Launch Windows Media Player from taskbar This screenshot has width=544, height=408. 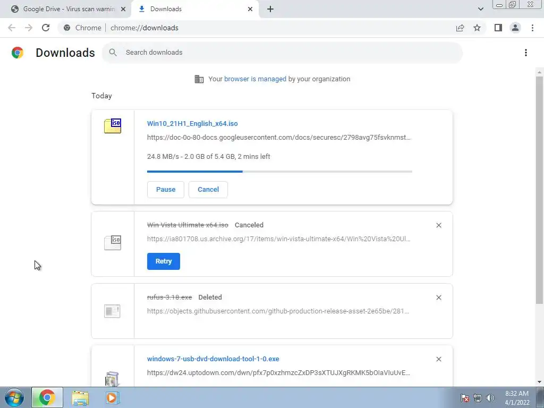112,397
